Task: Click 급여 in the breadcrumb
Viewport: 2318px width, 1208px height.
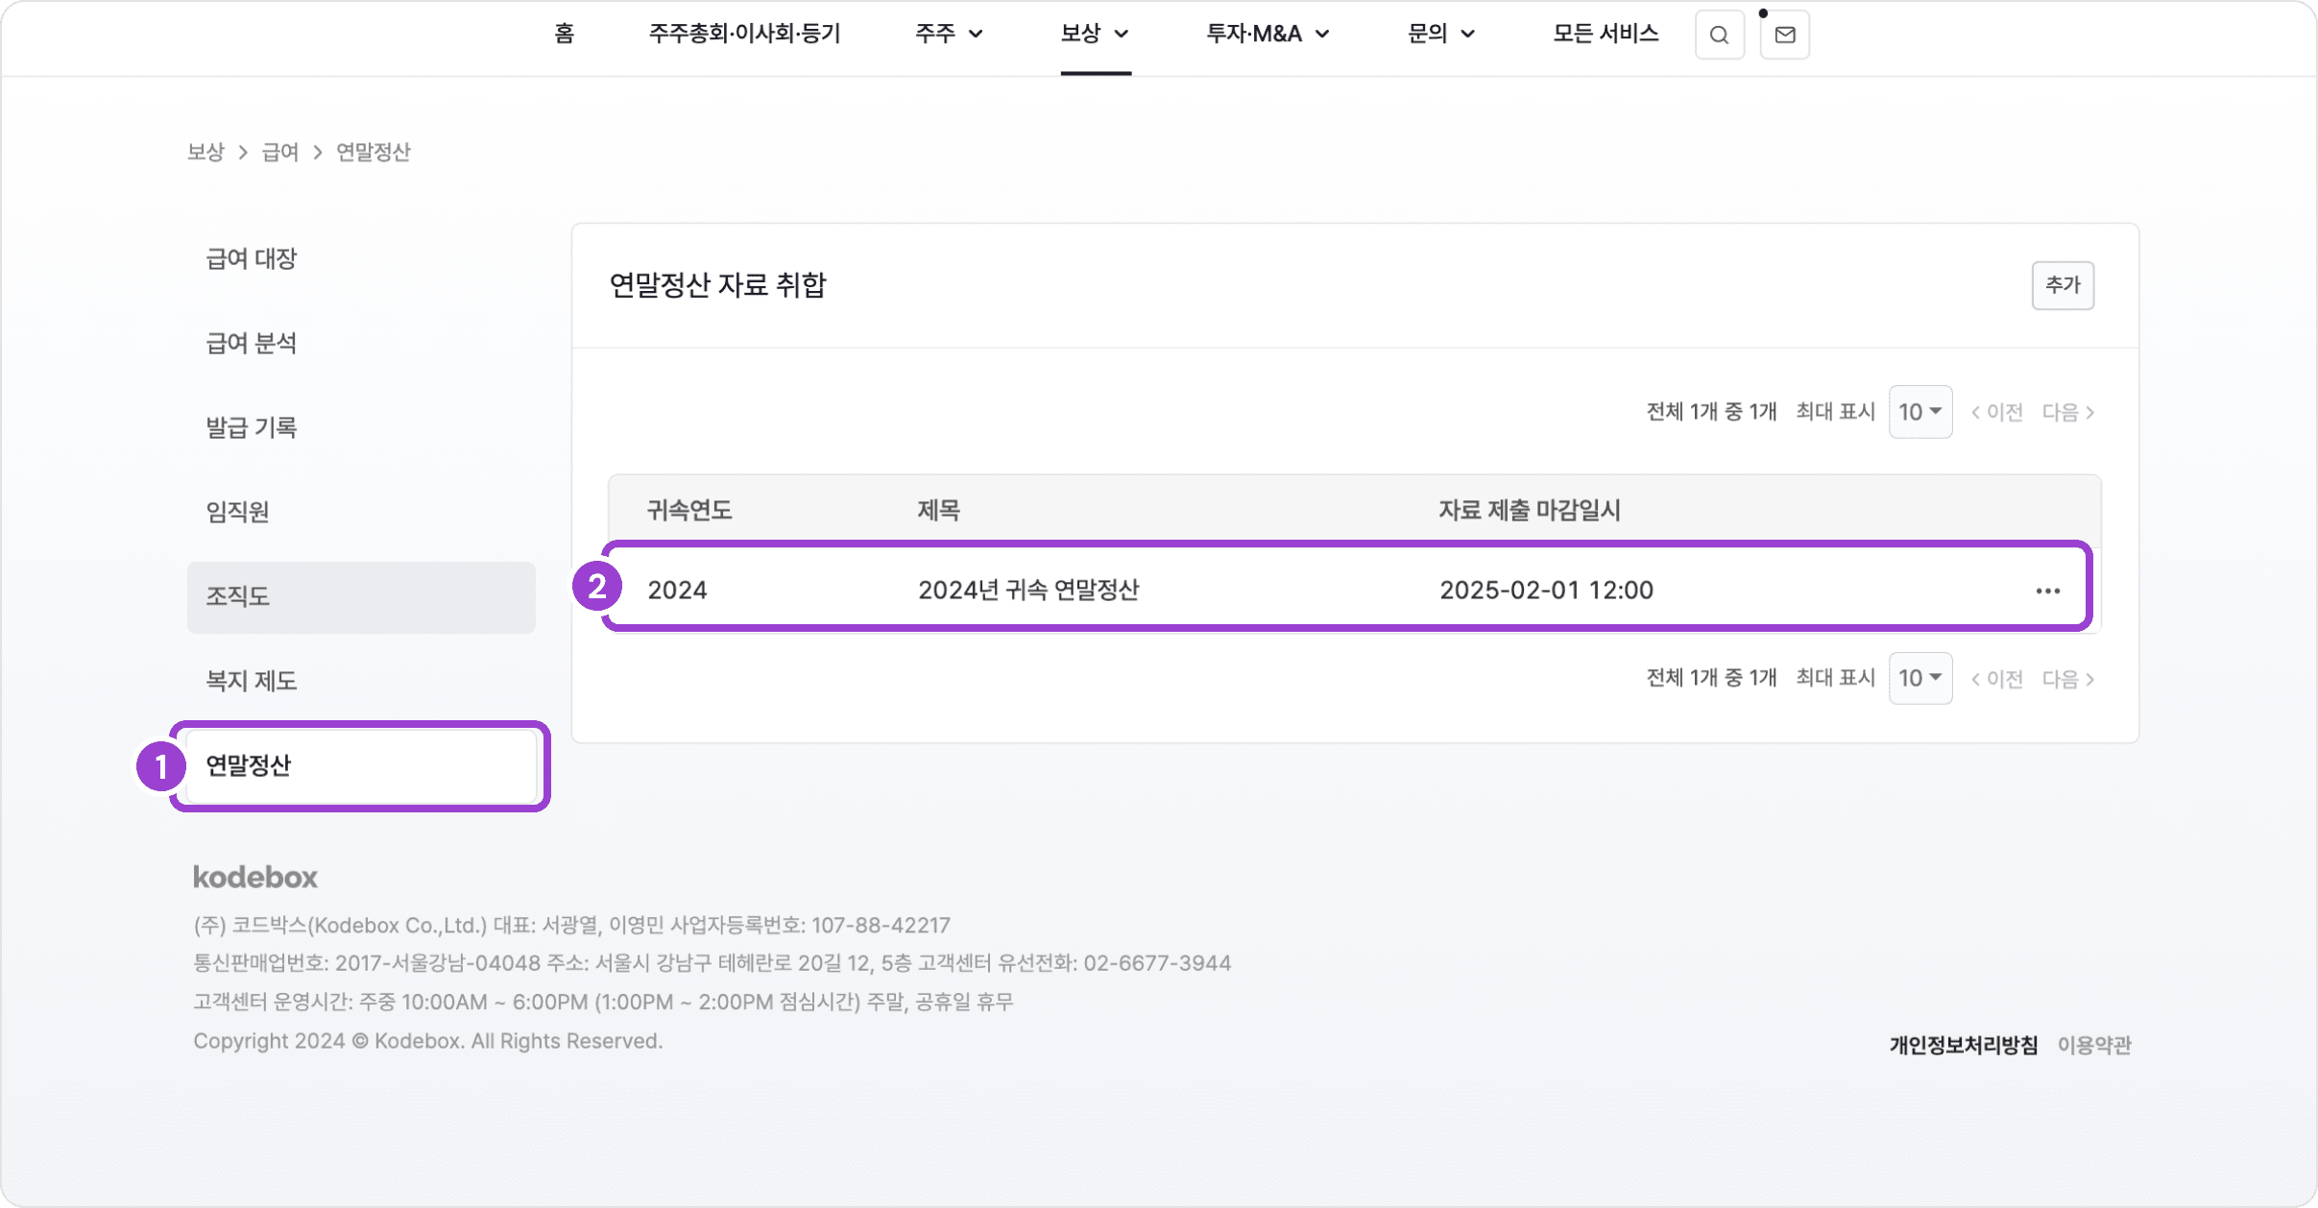Action: pyautogui.click(x=279, y=152)
